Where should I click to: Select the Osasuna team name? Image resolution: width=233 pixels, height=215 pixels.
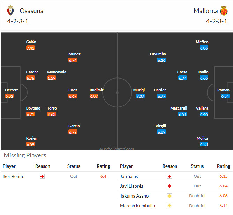31,11
